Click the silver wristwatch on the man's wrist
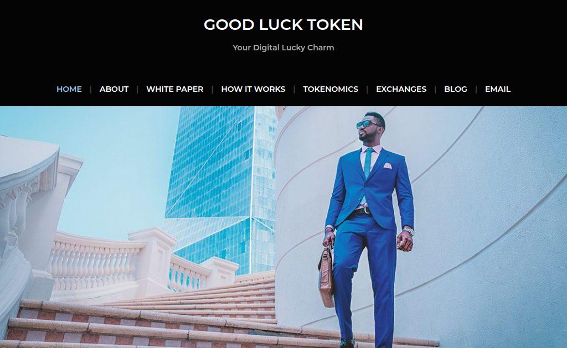The height and width of the screenshot is (348, 567). (409, 231)
